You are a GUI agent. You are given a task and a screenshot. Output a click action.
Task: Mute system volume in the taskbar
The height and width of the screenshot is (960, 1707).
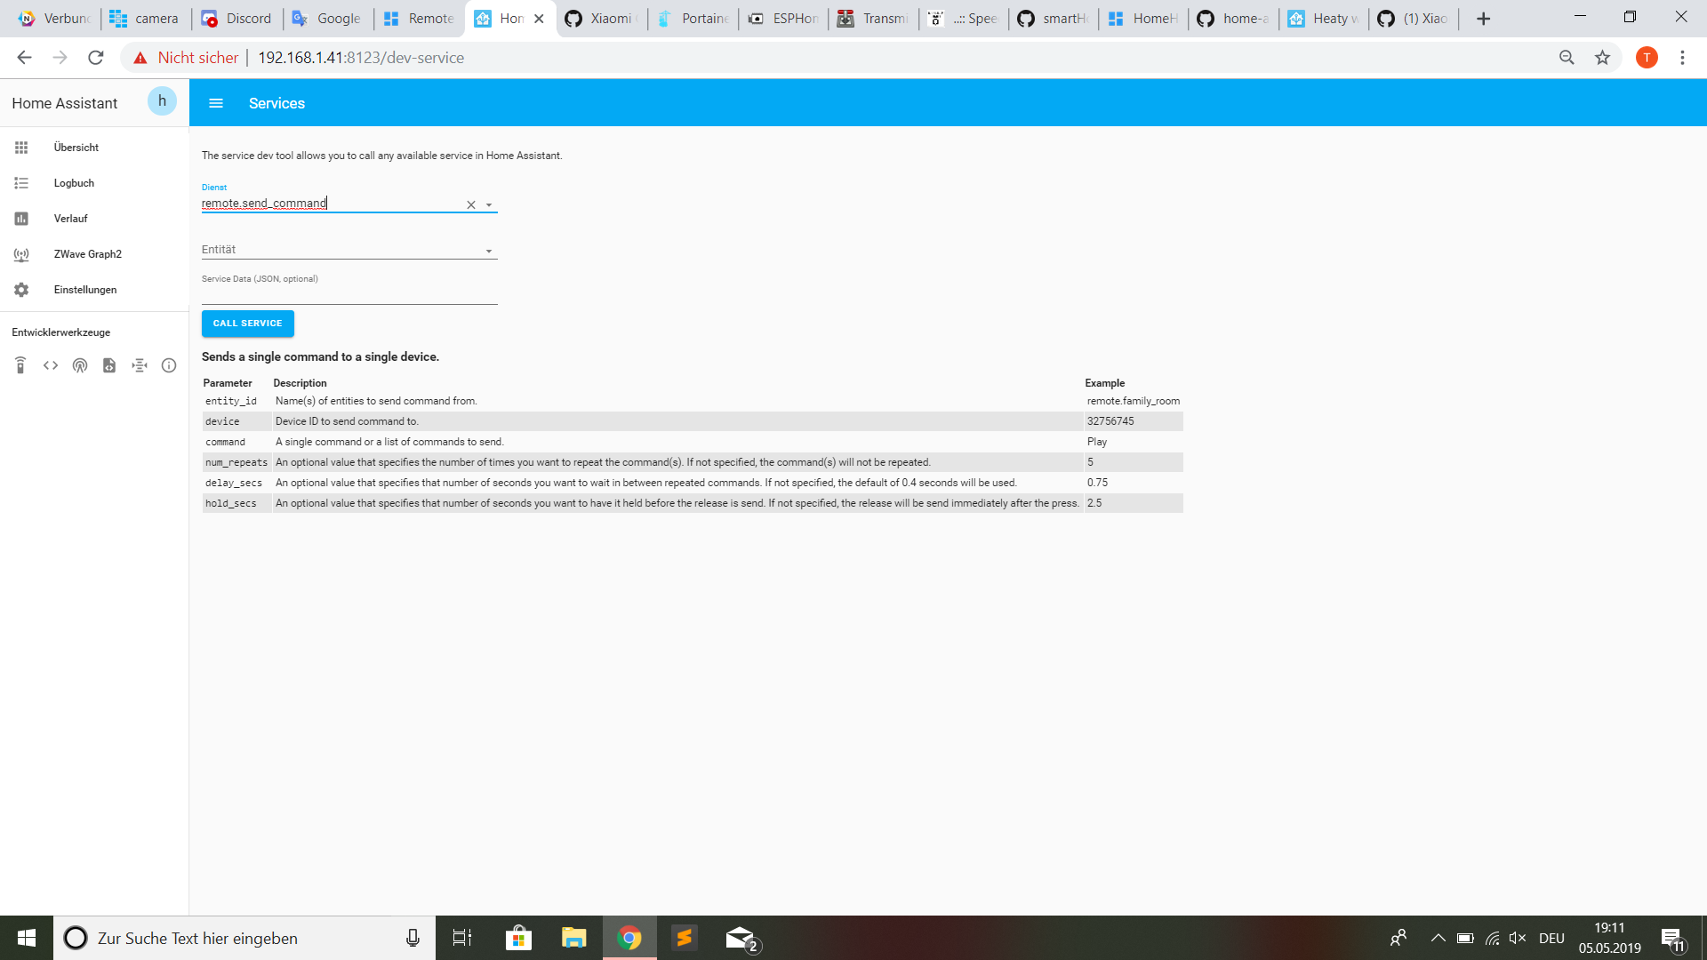pos(1516,938)
